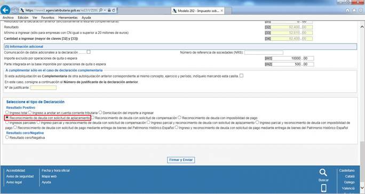This screenshot has width=365, height=194.
Task: Click the 'Seleccione el tipo de Declaración' heading
Action: [35, 102]
